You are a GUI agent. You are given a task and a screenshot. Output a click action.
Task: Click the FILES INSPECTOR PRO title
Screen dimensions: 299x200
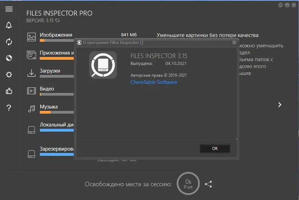59,13
